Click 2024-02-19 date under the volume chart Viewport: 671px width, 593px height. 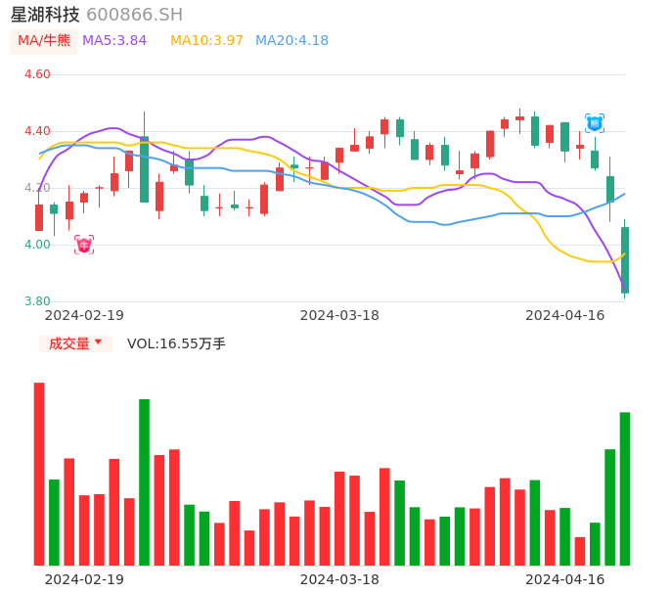[x=84, y=579]
